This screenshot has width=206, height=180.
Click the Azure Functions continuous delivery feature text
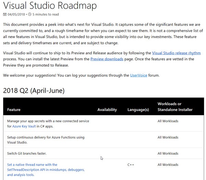pyautogui.click(x=46, y=140)
